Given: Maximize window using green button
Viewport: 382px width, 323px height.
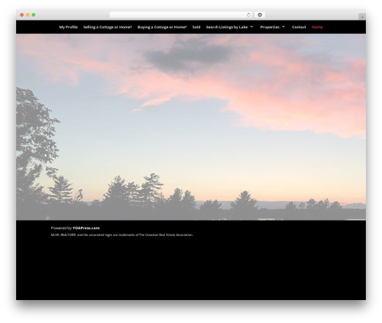Looking at the screenshot, I should pos(34,15).
